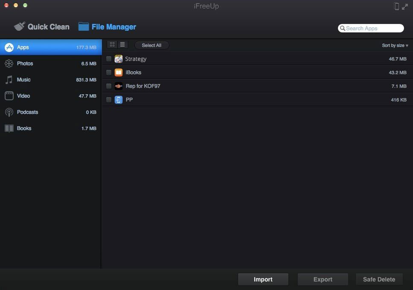Image resolution: width=413 pixels, height=290 pixels.
Task: Click the Import button
Action: pos(263,279)
